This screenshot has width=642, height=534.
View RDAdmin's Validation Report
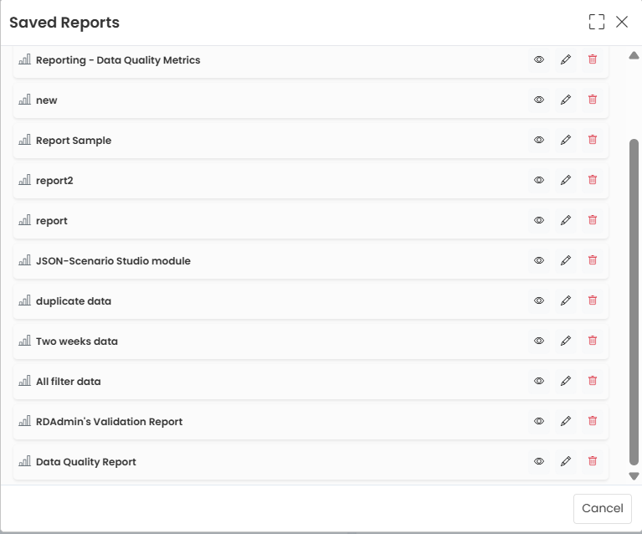point(539,421)
